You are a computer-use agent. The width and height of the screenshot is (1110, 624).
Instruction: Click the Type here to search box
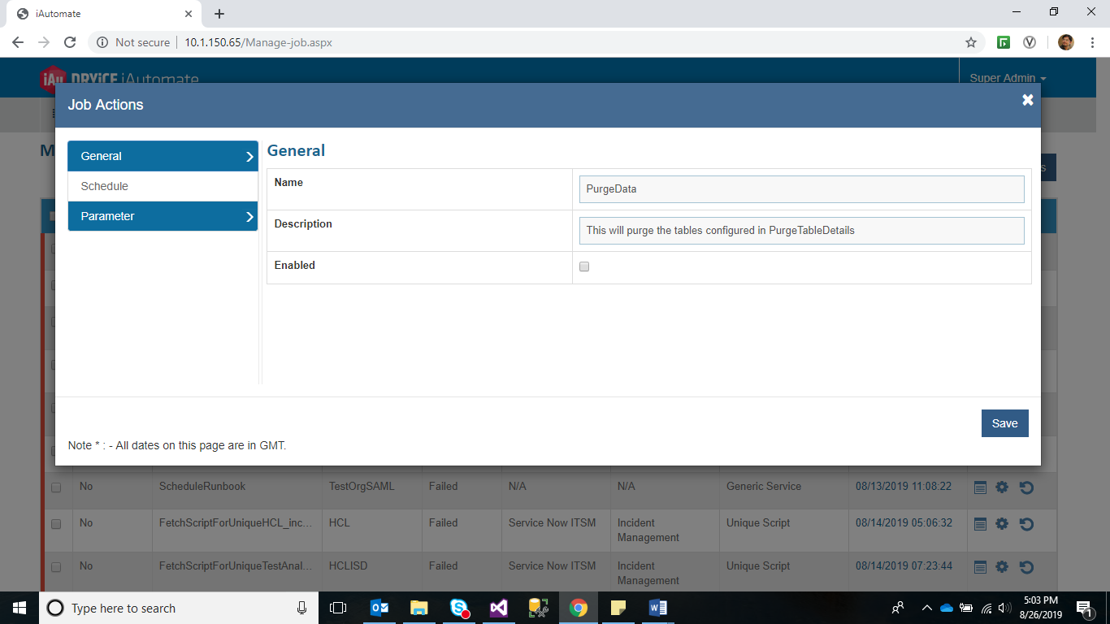point(179,608)
